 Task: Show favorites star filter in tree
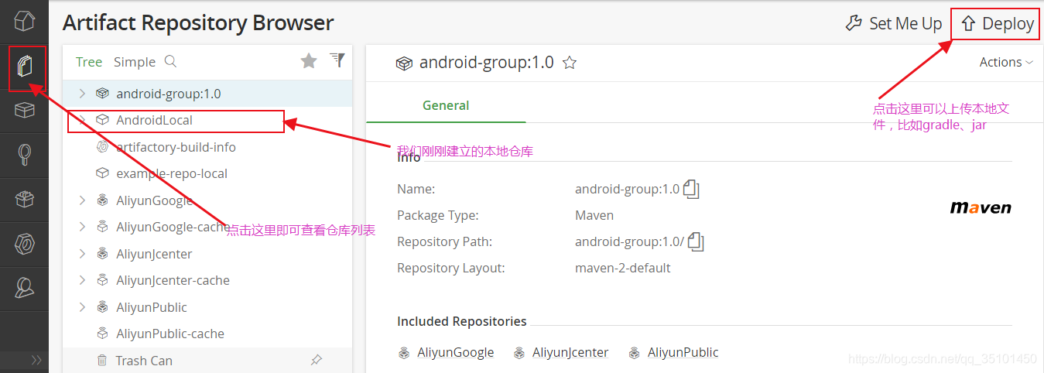(x=309, y=61)
